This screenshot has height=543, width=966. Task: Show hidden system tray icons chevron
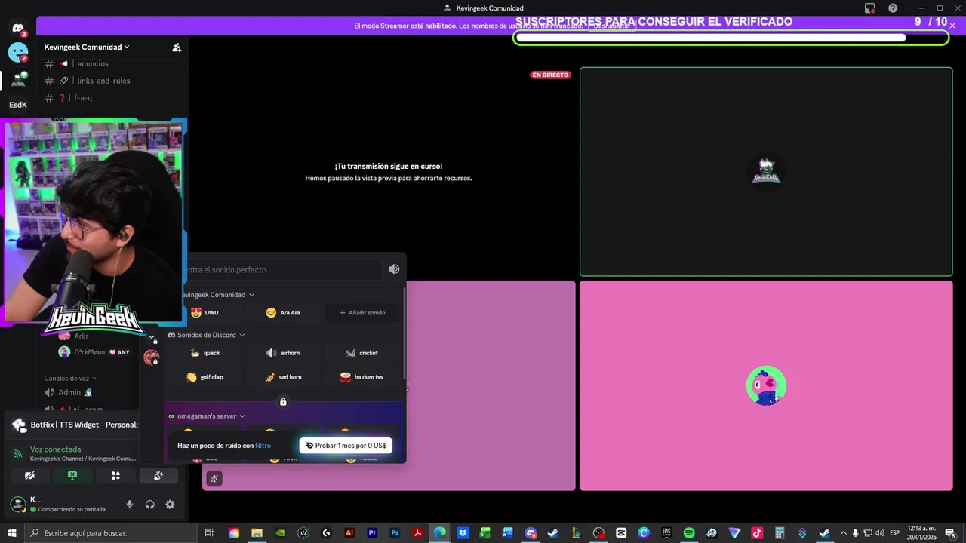(844, 533)
